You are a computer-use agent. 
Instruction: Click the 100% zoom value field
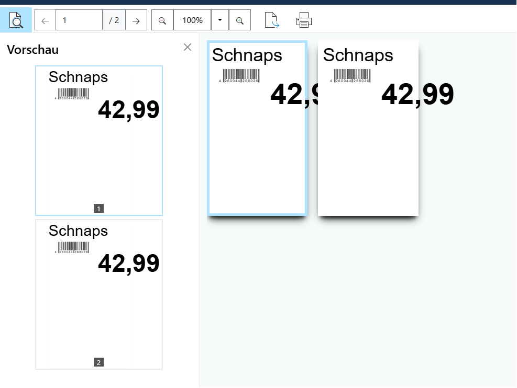point(192,20)
